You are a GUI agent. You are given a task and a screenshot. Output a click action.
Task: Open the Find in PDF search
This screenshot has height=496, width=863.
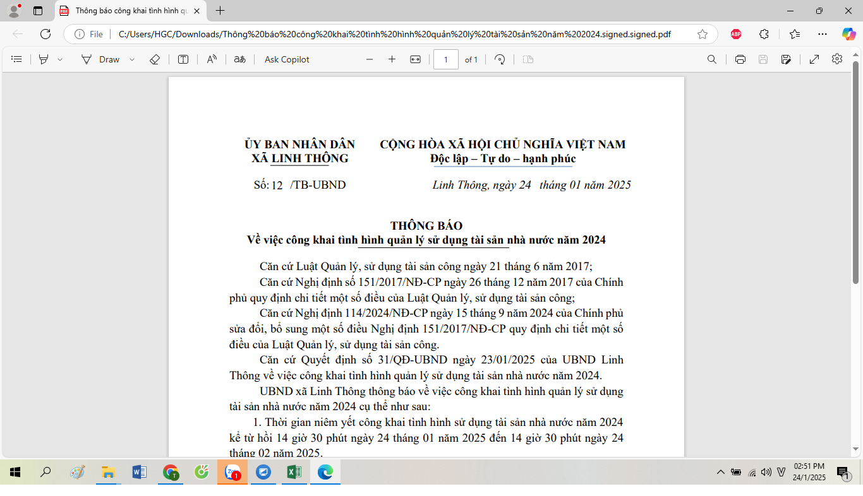(x=711, y=59)
